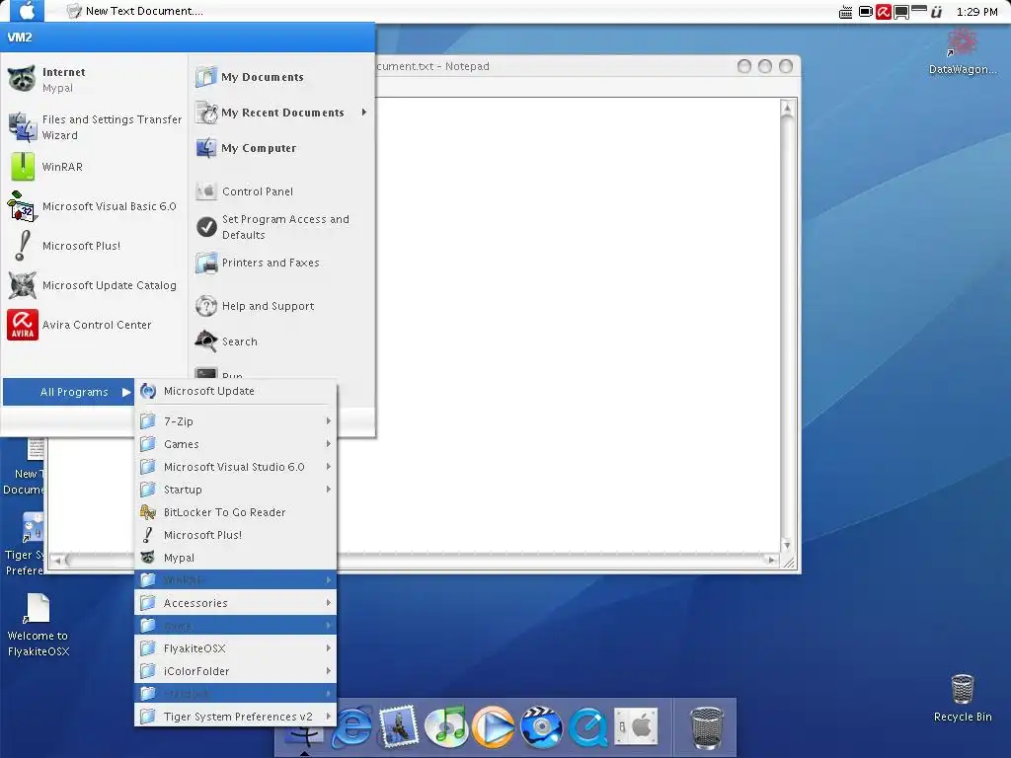Open Printers and Faxes
Image resolution: width=1011 pixels, height=758 pixels.
pos(281,263)
